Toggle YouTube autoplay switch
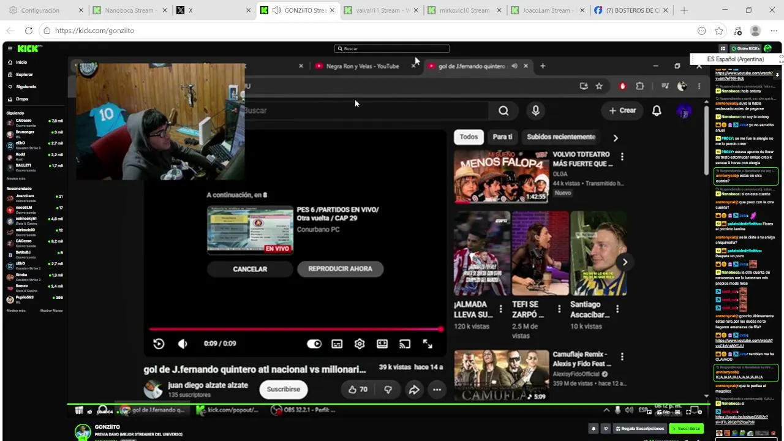The height and width of the screenshot is (441, 784). click(314, 344)
